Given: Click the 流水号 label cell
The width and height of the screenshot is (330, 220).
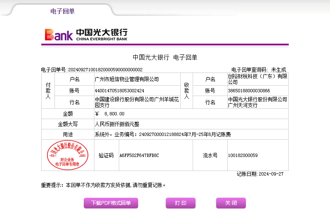Looking at the screenshot, I should point(210,155).
